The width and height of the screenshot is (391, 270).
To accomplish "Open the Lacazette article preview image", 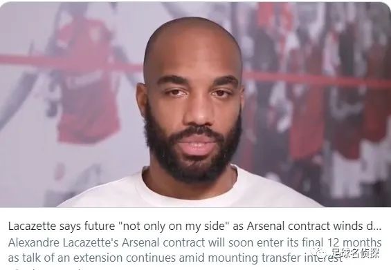I will (x=195, y=104).
